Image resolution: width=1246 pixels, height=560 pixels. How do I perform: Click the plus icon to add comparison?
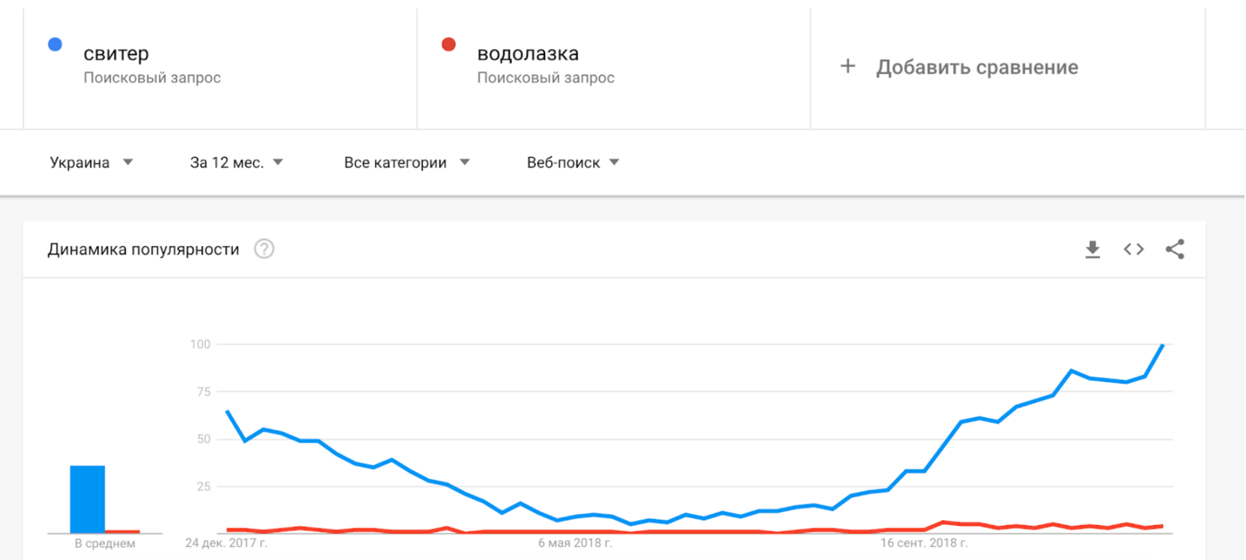(x=848, y=67)
